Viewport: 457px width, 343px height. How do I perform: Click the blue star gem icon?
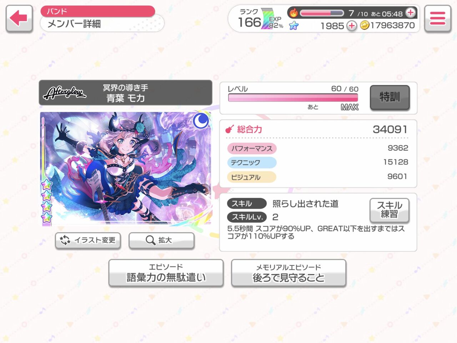coord(293,25)
